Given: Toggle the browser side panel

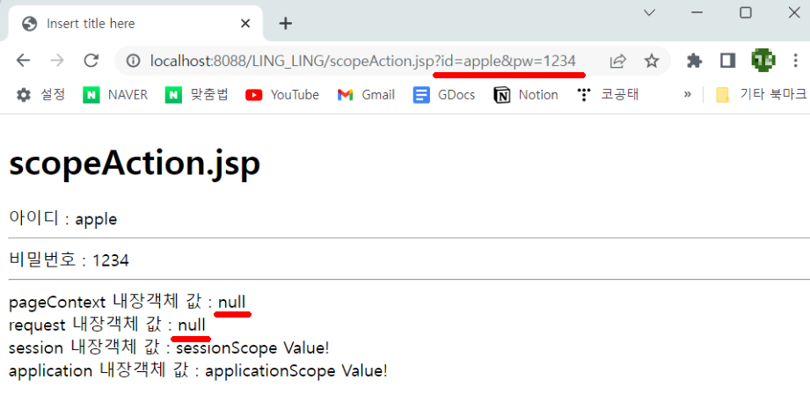Looking at the screenshot, I should (x=728, y=61).
